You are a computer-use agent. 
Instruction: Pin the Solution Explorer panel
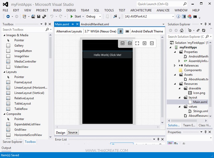pyautogui.click(x=205, y=24)
